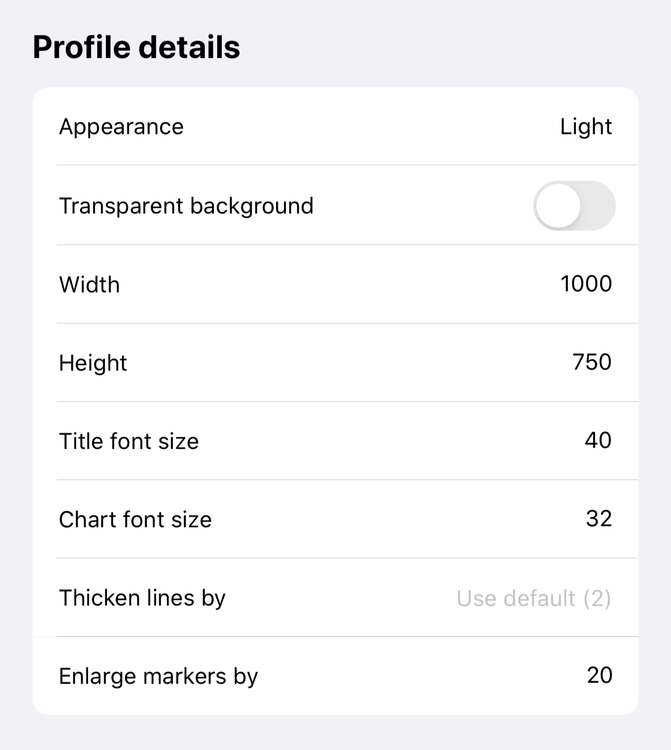671x750 pixels.
Task: Tap the white knob of the switch
Action: click(558, 206)
